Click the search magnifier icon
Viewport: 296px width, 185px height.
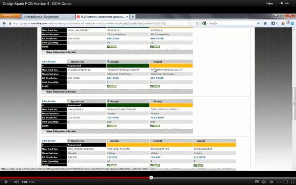click(258, 23)
